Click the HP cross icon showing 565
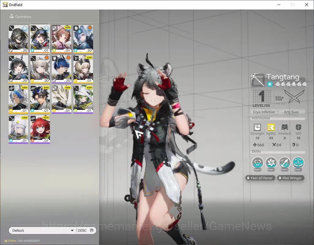This screenshot has width=314, height=245. point(255,145)
